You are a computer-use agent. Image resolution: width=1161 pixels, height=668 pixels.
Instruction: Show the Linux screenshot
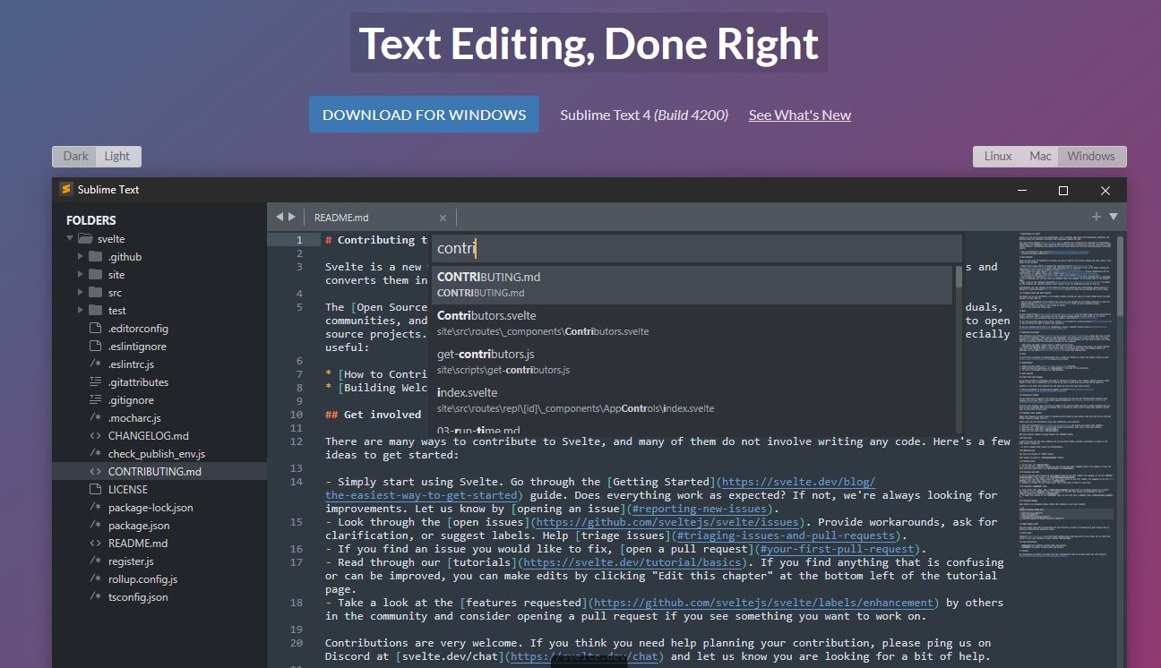[998, 156]
